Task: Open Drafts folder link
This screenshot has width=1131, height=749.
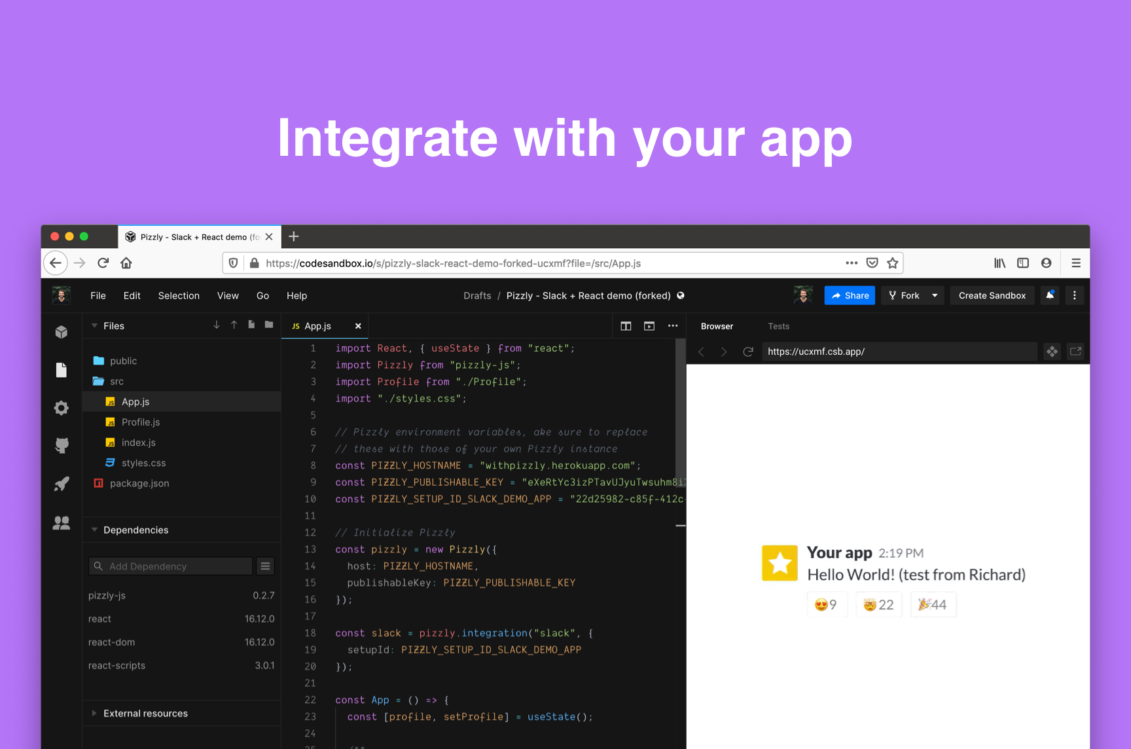Action: (x=477, y=296)
